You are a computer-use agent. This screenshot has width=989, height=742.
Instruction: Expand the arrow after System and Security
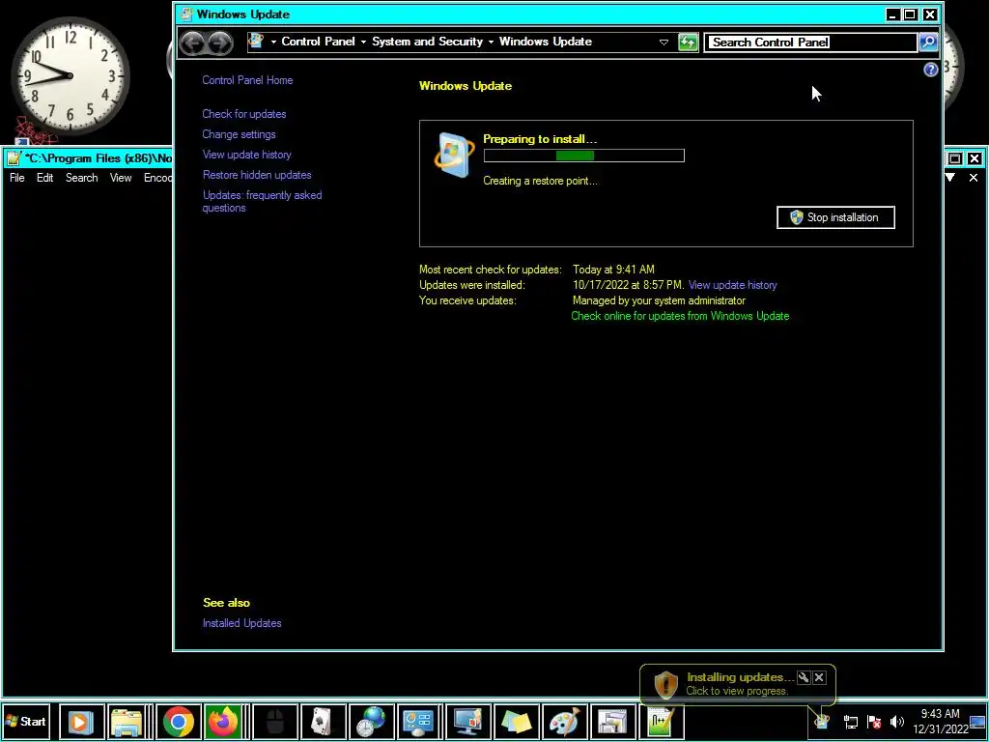click(x=491, y=42)
